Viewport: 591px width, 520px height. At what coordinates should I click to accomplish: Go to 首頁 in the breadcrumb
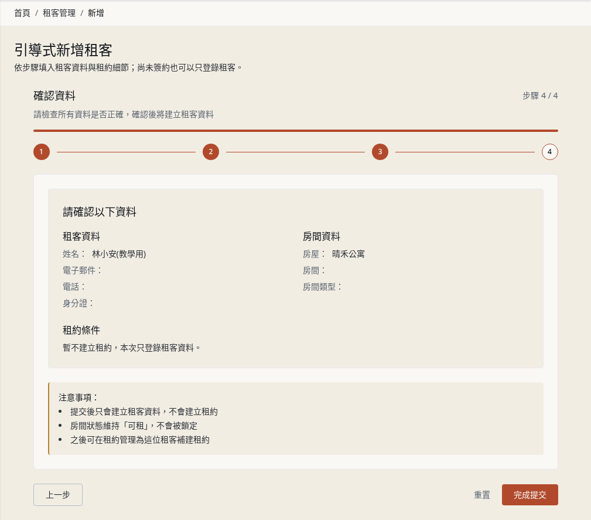[22, 13]
